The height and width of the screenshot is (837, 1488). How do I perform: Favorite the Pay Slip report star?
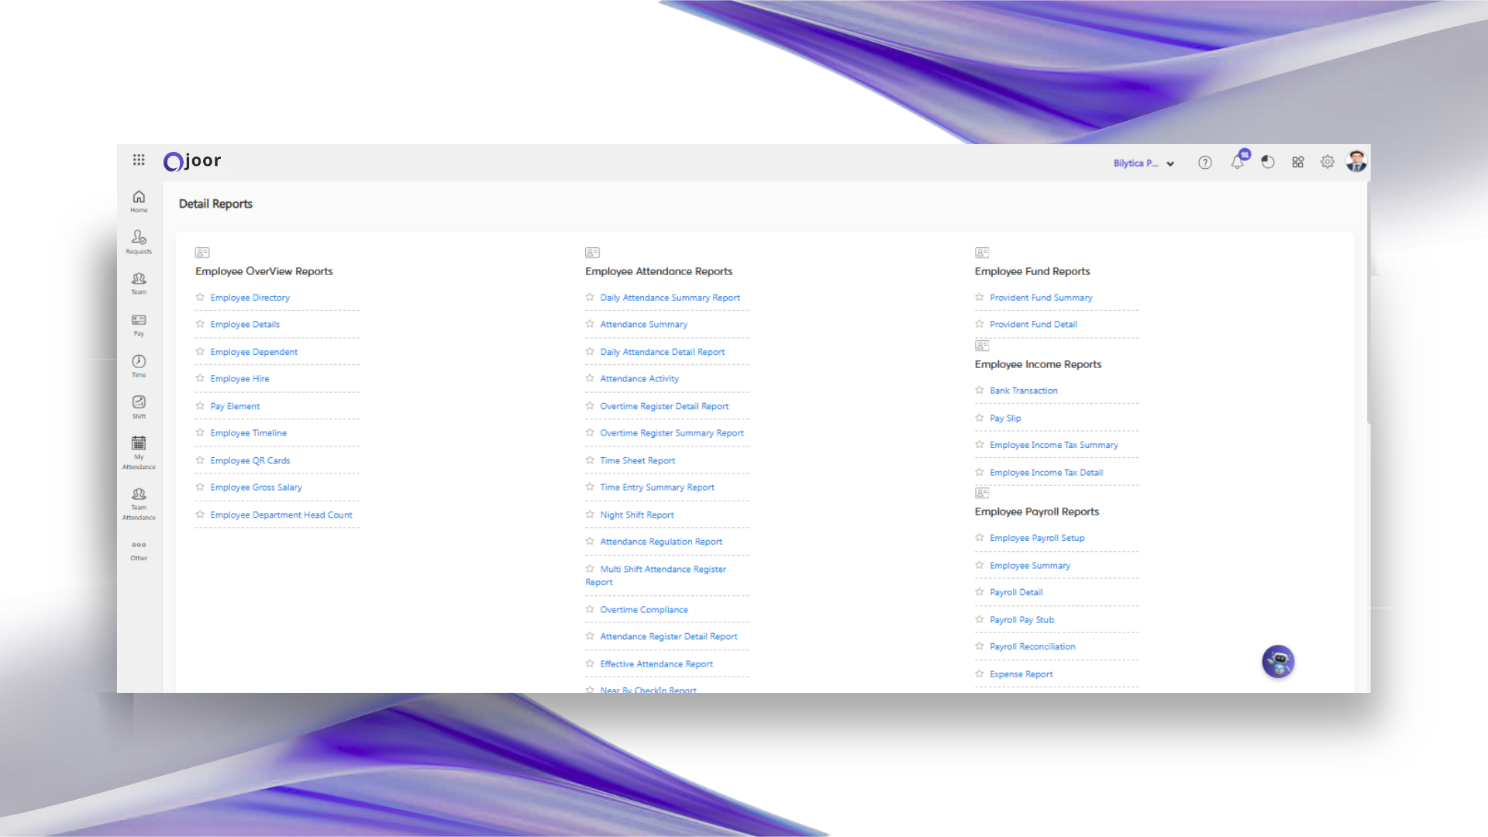pyautogui.click(x=980, y=418)
